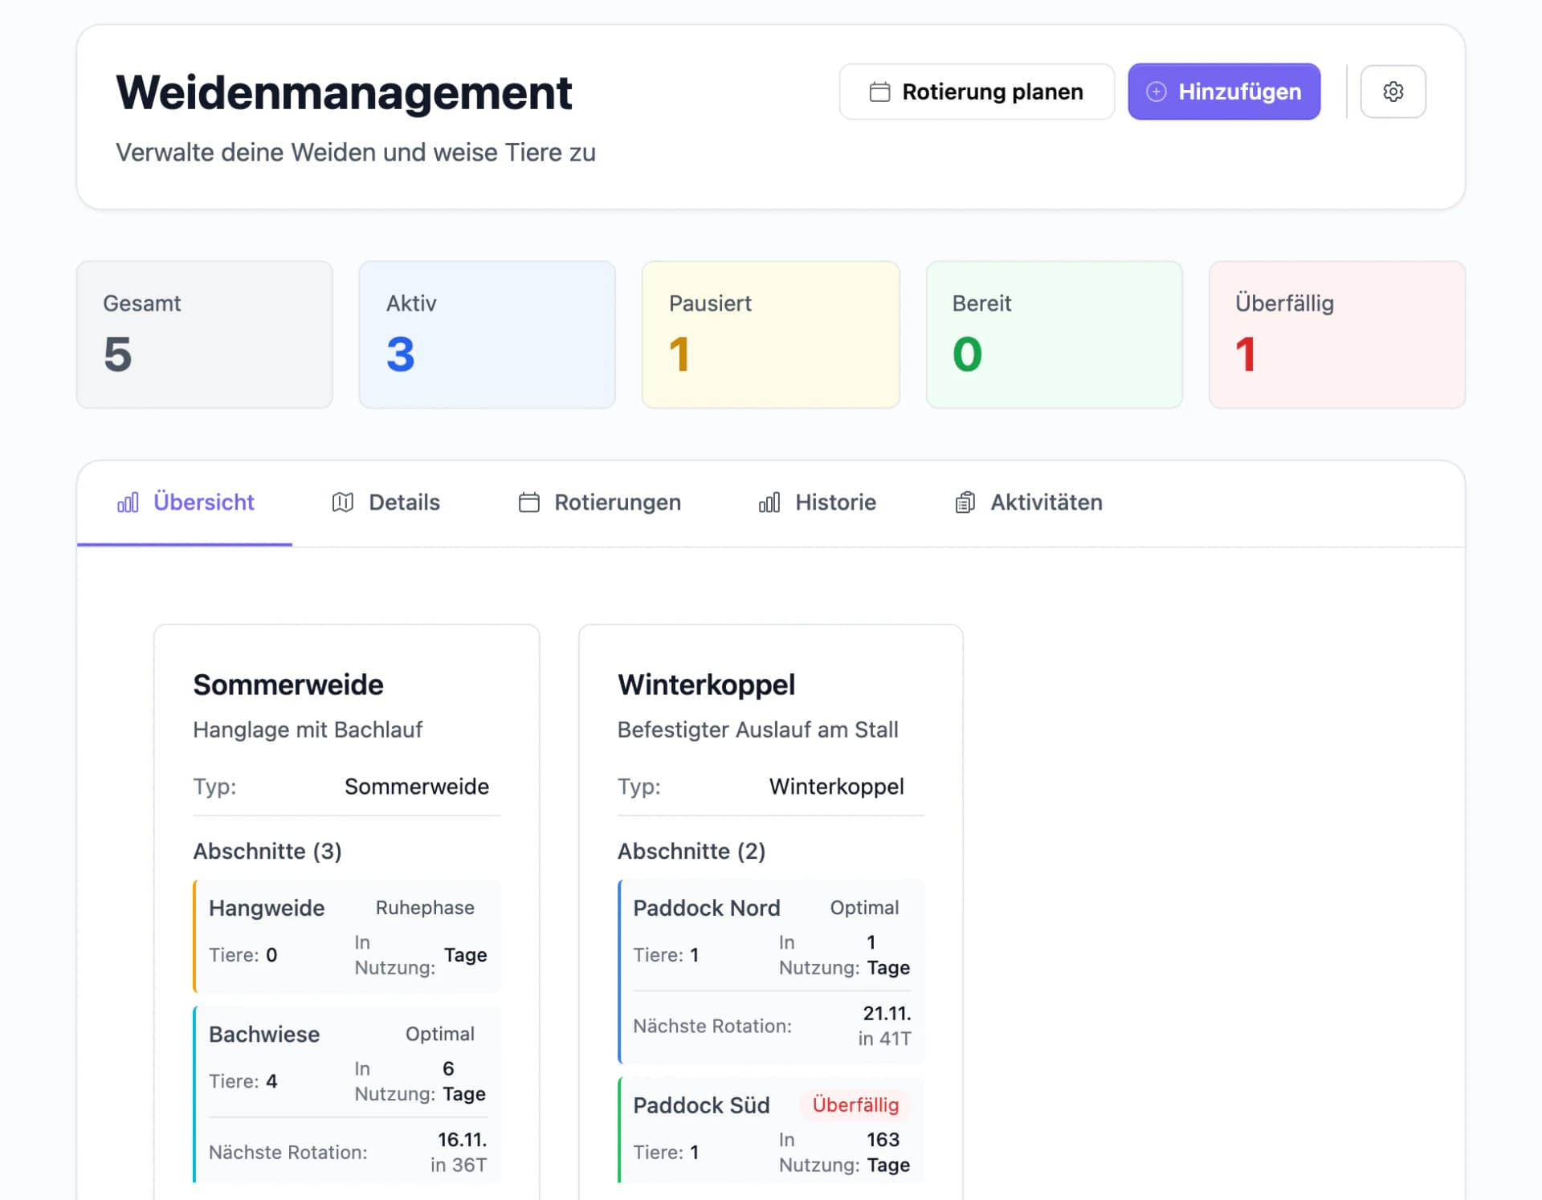Select the Überfällig stat card
This screenshot has width=1542, height=1200.
pyautogui.click(x=1337, y=335)
